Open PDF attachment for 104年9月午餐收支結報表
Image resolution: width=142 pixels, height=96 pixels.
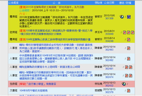(x=129, y=91)
